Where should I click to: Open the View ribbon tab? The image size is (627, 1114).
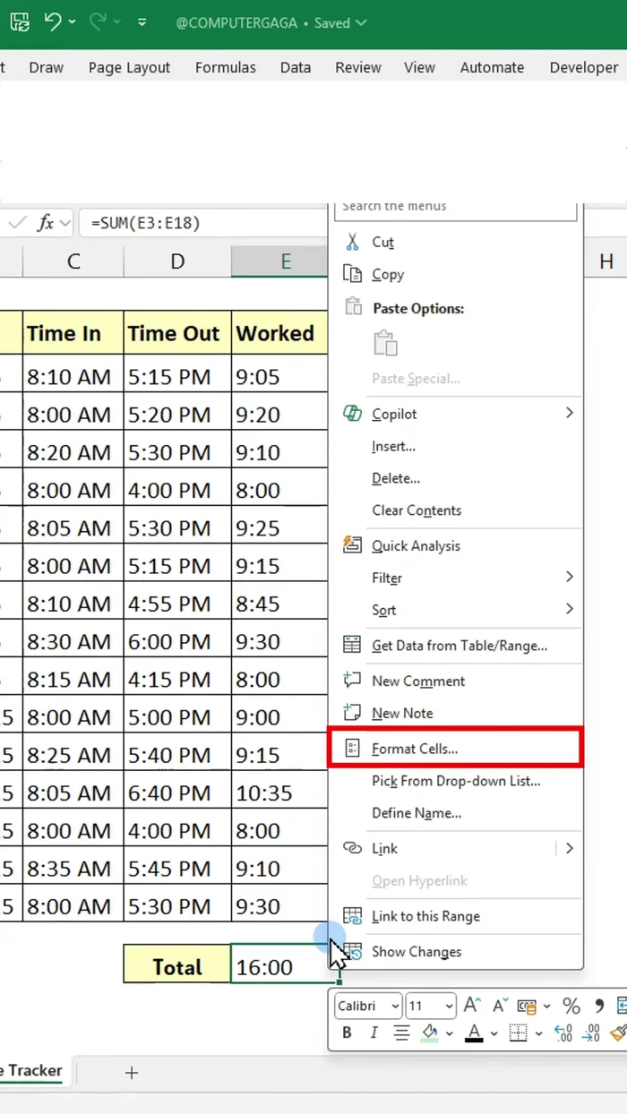(419, 67)
